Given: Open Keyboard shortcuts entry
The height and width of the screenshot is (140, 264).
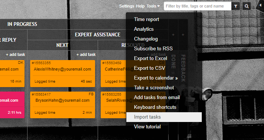Looking at the screenshot, I should click(x=164, y=107).
